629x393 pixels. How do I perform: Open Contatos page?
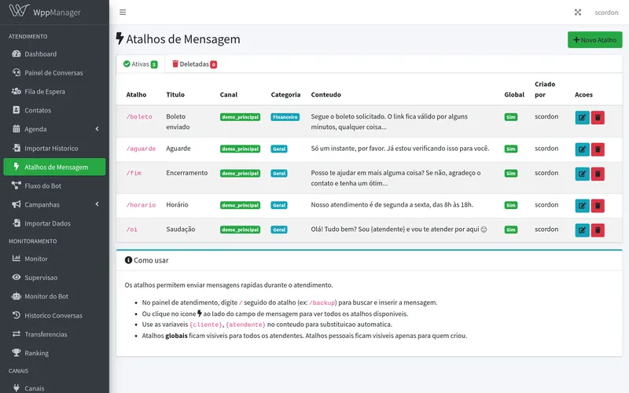click(x=54, y=110)
